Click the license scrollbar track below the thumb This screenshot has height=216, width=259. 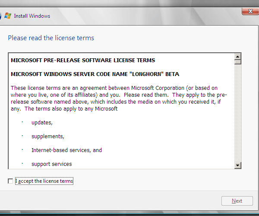coord(238,113)
